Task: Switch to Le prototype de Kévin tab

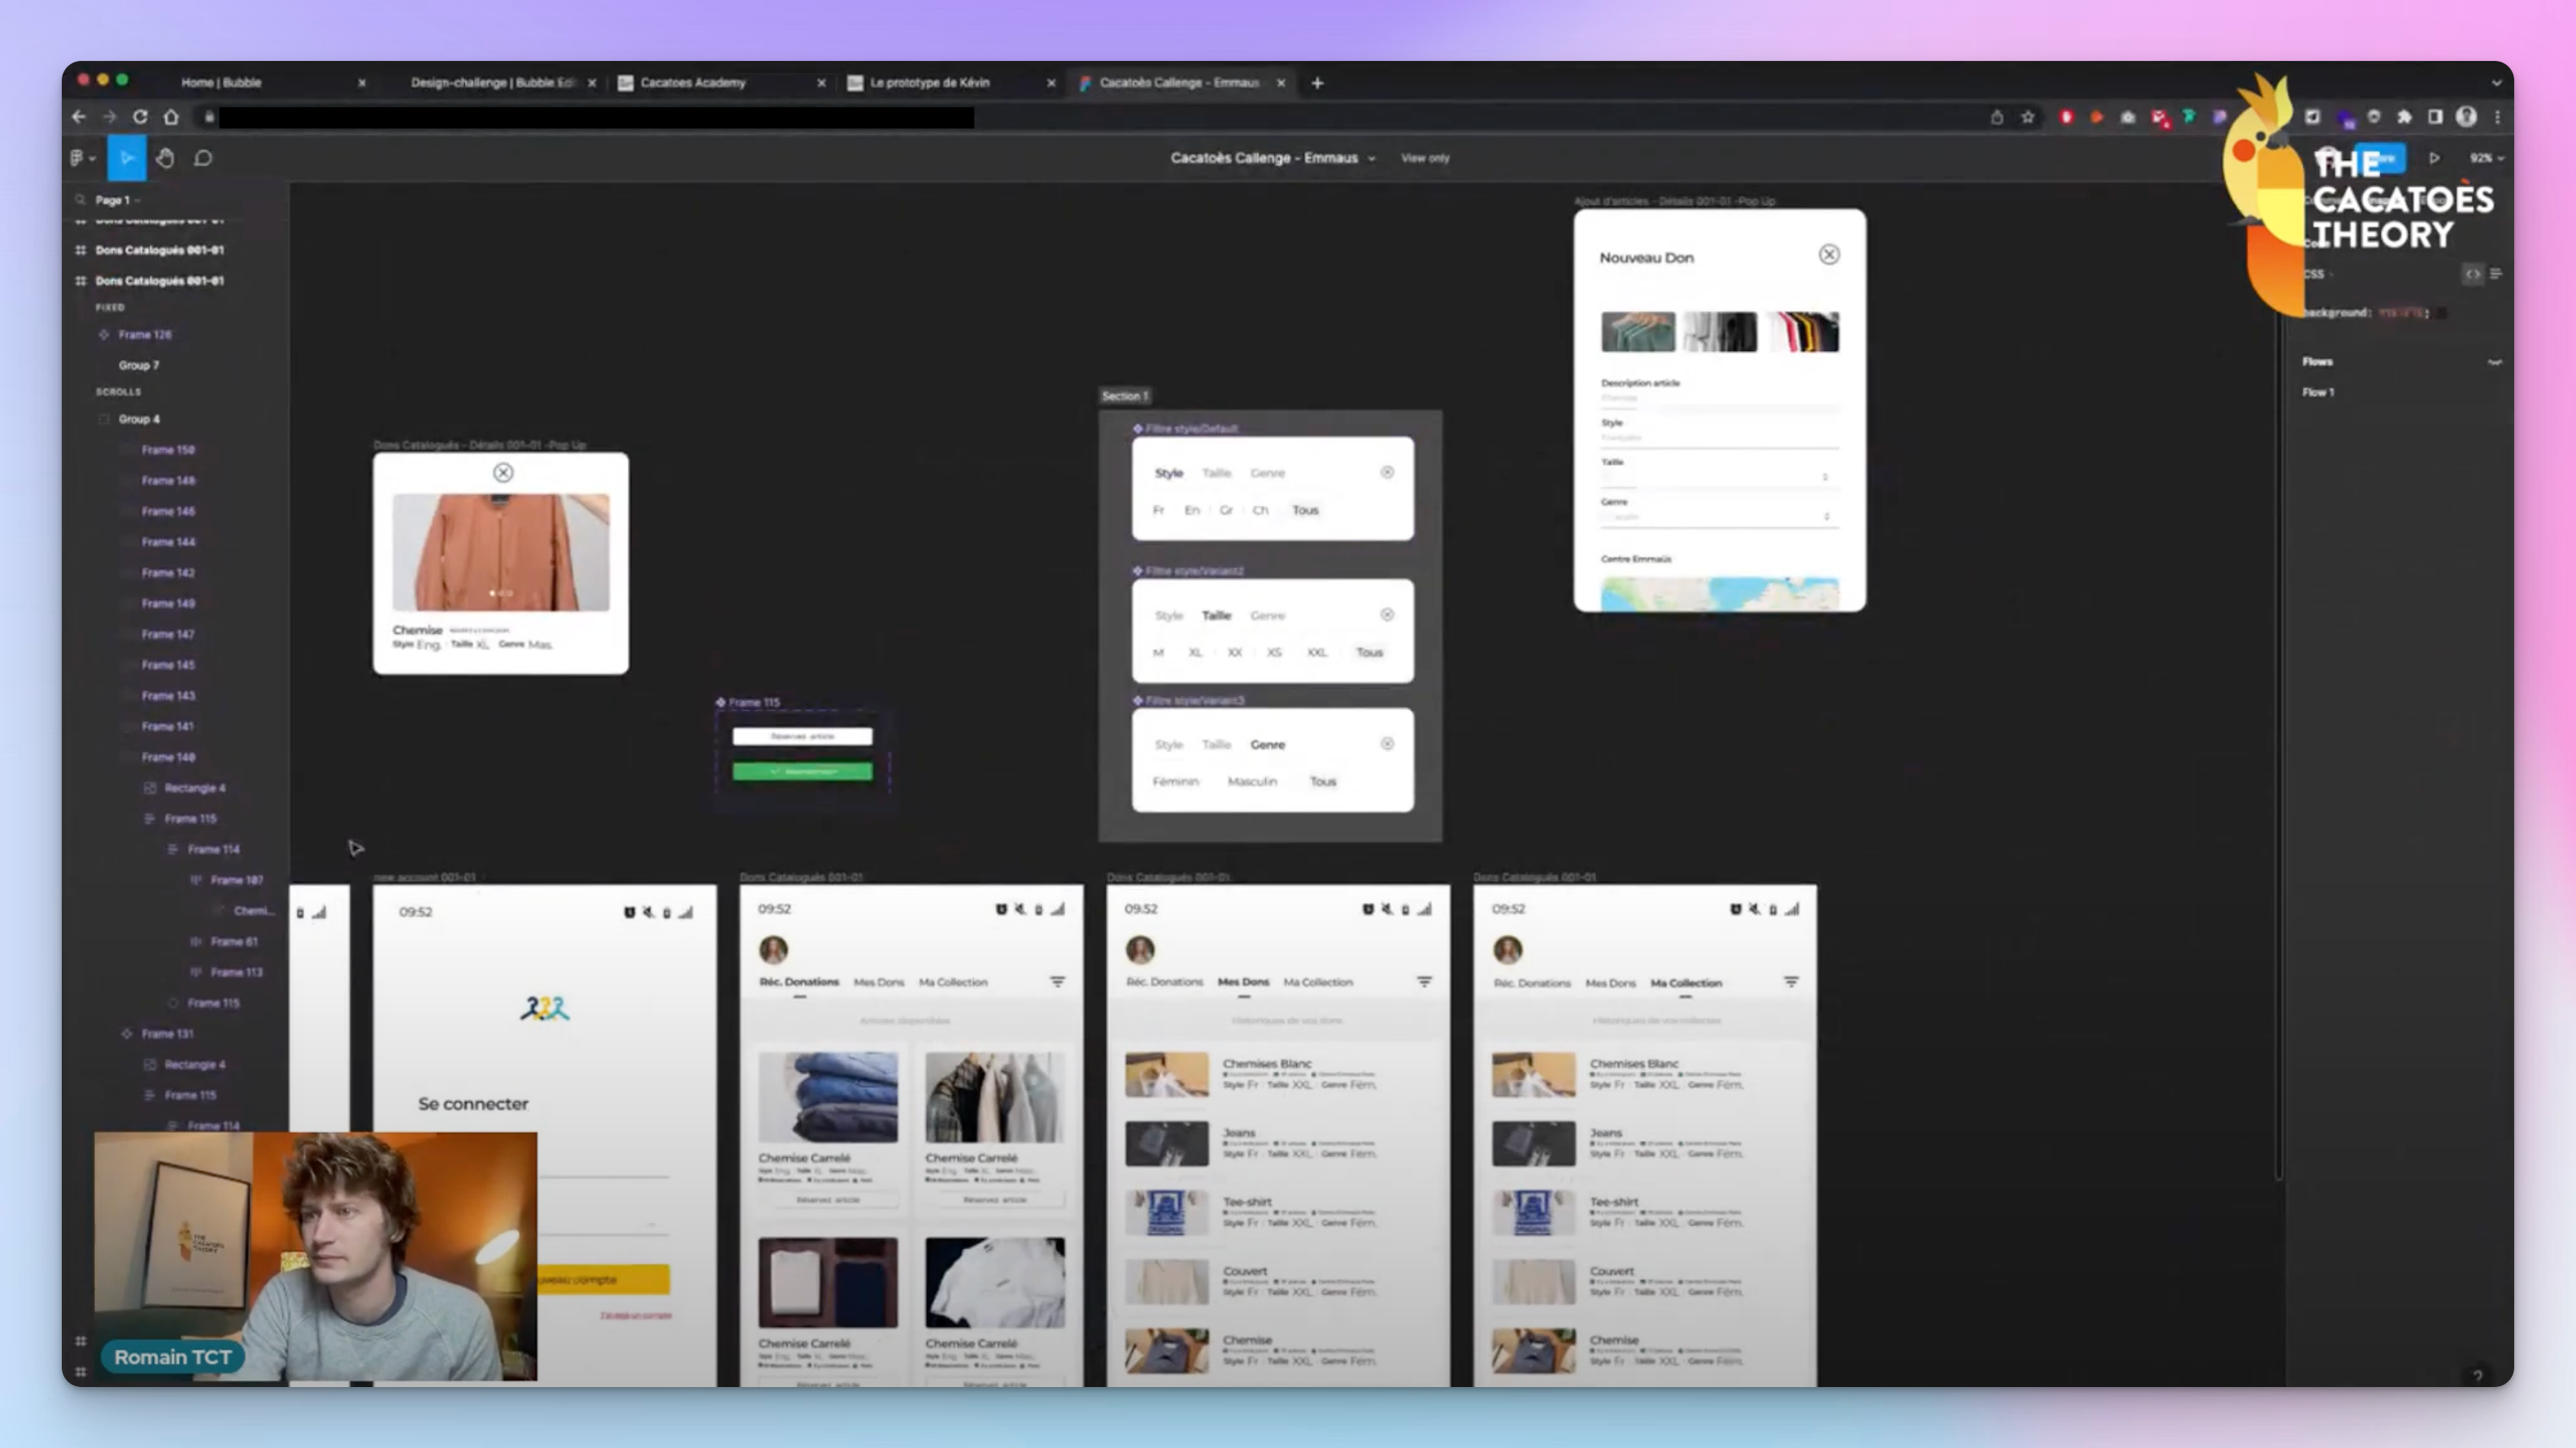Action: click(x=929, y=83)
